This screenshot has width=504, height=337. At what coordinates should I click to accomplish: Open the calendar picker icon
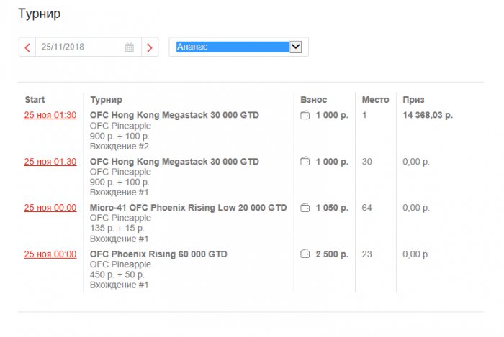(x=130, y=47)
